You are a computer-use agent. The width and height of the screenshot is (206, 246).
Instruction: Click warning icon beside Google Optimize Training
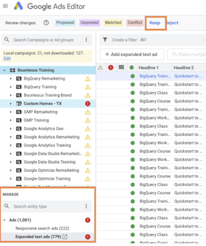[87, 179]
